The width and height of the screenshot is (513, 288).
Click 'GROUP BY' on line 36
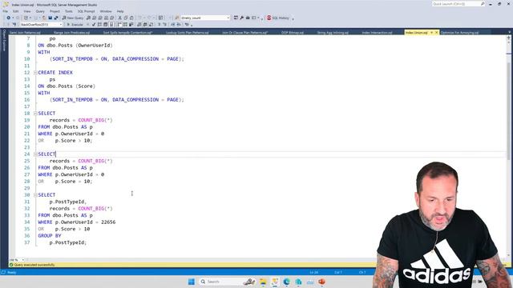tap(50, 236)
